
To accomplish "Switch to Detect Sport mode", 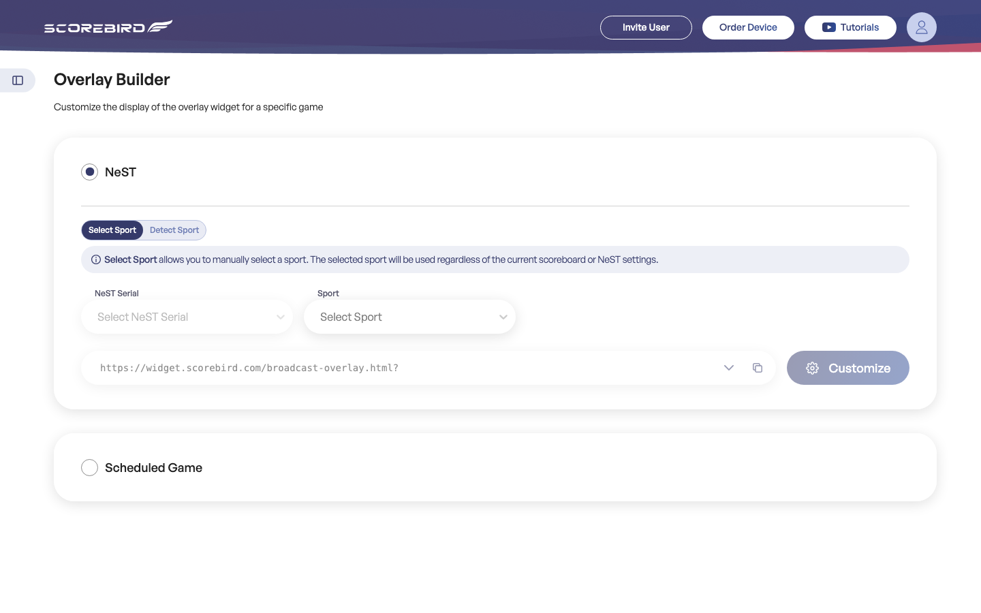I will [x=174, y=230].
